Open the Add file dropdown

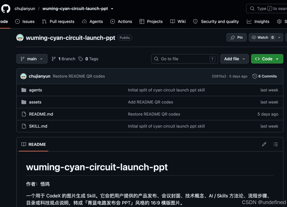[x=234, y=59]
